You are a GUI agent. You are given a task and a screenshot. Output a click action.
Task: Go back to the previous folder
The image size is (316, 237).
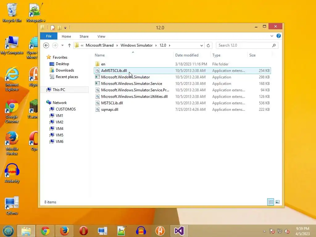coord(46,45)
